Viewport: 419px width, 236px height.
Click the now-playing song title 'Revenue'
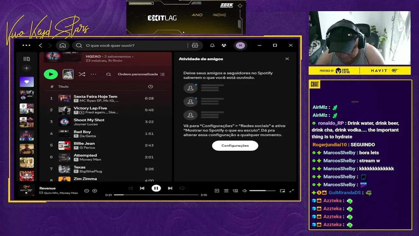pyautogui.click(x=47, y=188)
